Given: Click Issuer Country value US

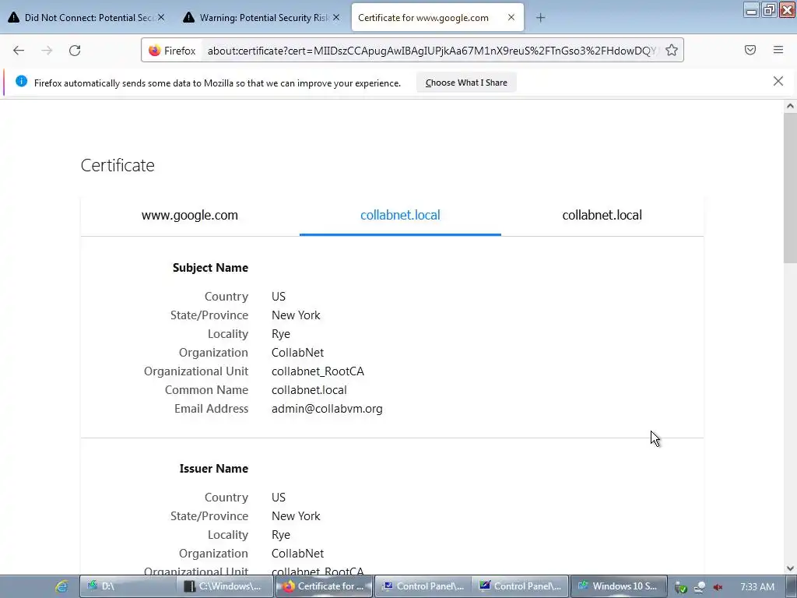Looking at the screenshot, I should tap(279, 498).
